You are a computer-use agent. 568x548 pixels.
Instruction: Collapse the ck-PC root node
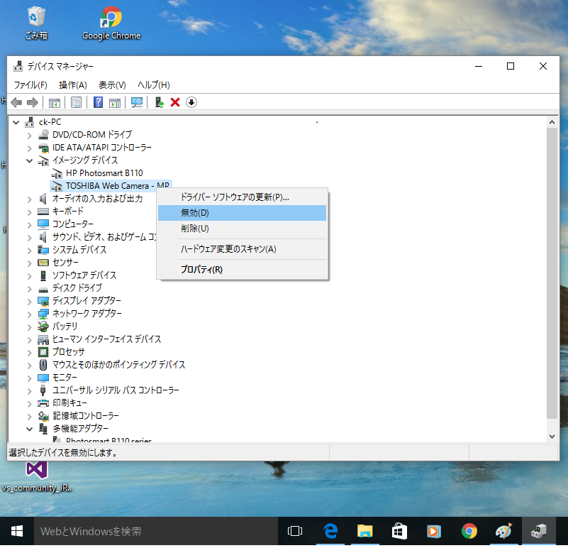[x=16, y=123]
